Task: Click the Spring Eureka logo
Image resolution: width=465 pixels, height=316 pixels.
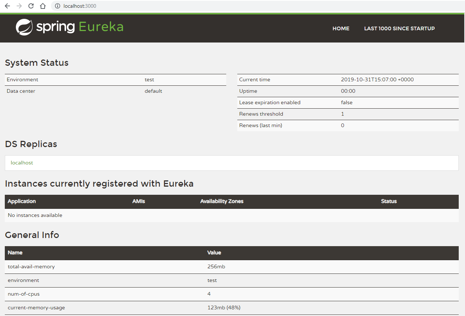Action: coord(69,27)
